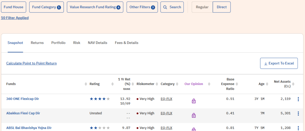Switch to the NAV Details tab
The height and width of the screenshot is (131, 305).
point(97,43)
